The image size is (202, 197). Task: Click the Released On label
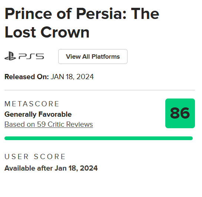coord(27,77)
